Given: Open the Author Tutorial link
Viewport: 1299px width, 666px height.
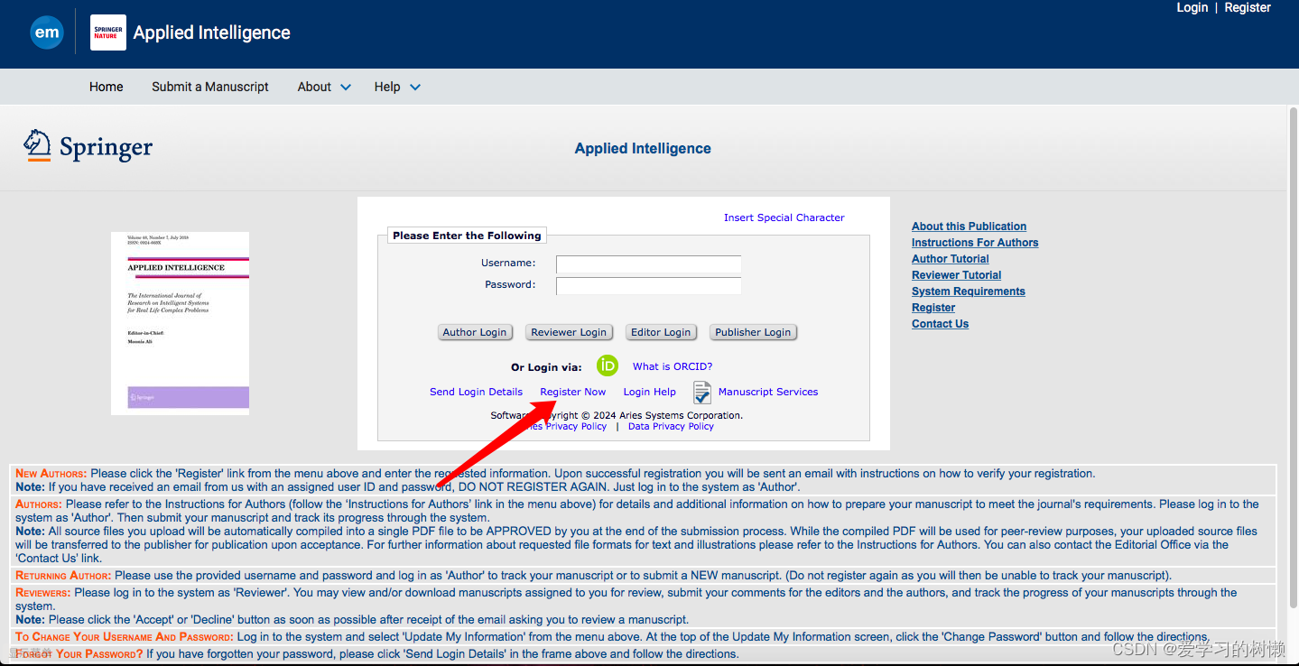Looking at the screenshot, I should pyautogui.click(x=951, y=259).
